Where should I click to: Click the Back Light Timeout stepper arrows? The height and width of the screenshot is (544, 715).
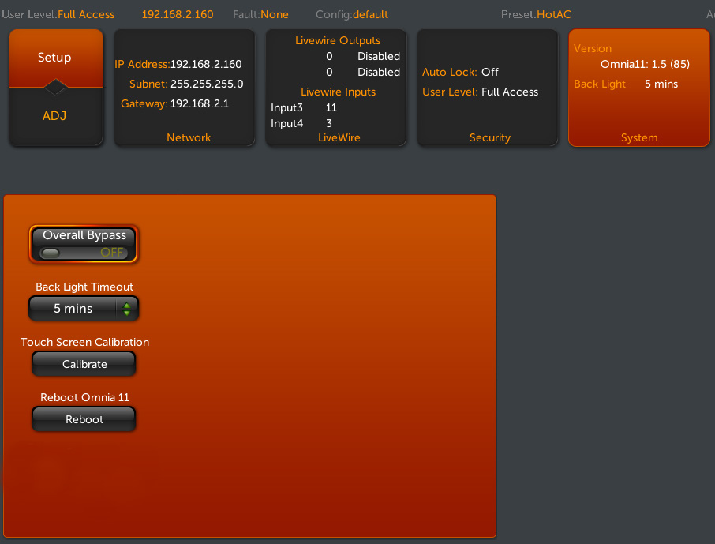(127, 309)
